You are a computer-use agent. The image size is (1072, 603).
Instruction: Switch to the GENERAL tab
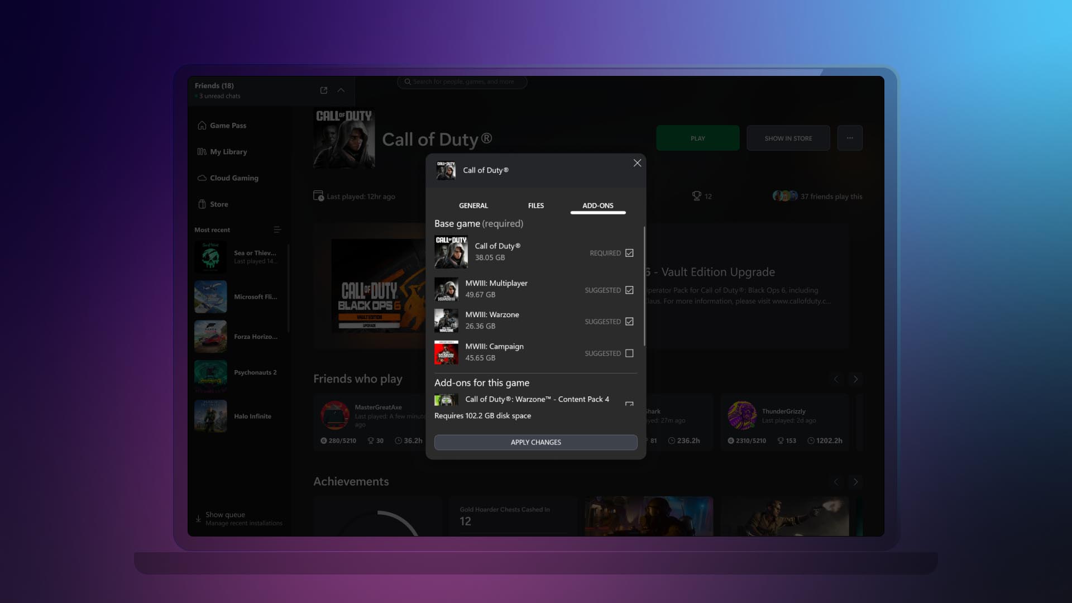(x=473, y=205)
